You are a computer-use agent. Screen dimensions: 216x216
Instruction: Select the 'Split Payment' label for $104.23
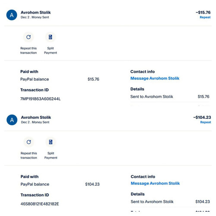pos(51,156)
